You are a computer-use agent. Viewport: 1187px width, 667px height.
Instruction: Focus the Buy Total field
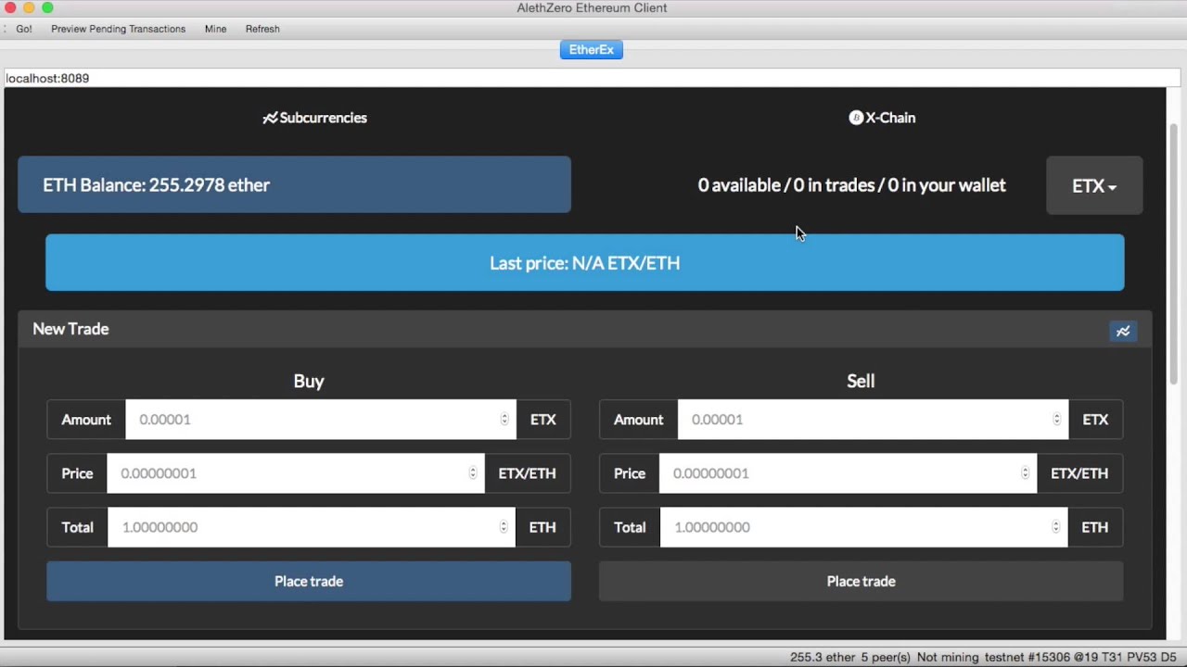coord(312,527)
